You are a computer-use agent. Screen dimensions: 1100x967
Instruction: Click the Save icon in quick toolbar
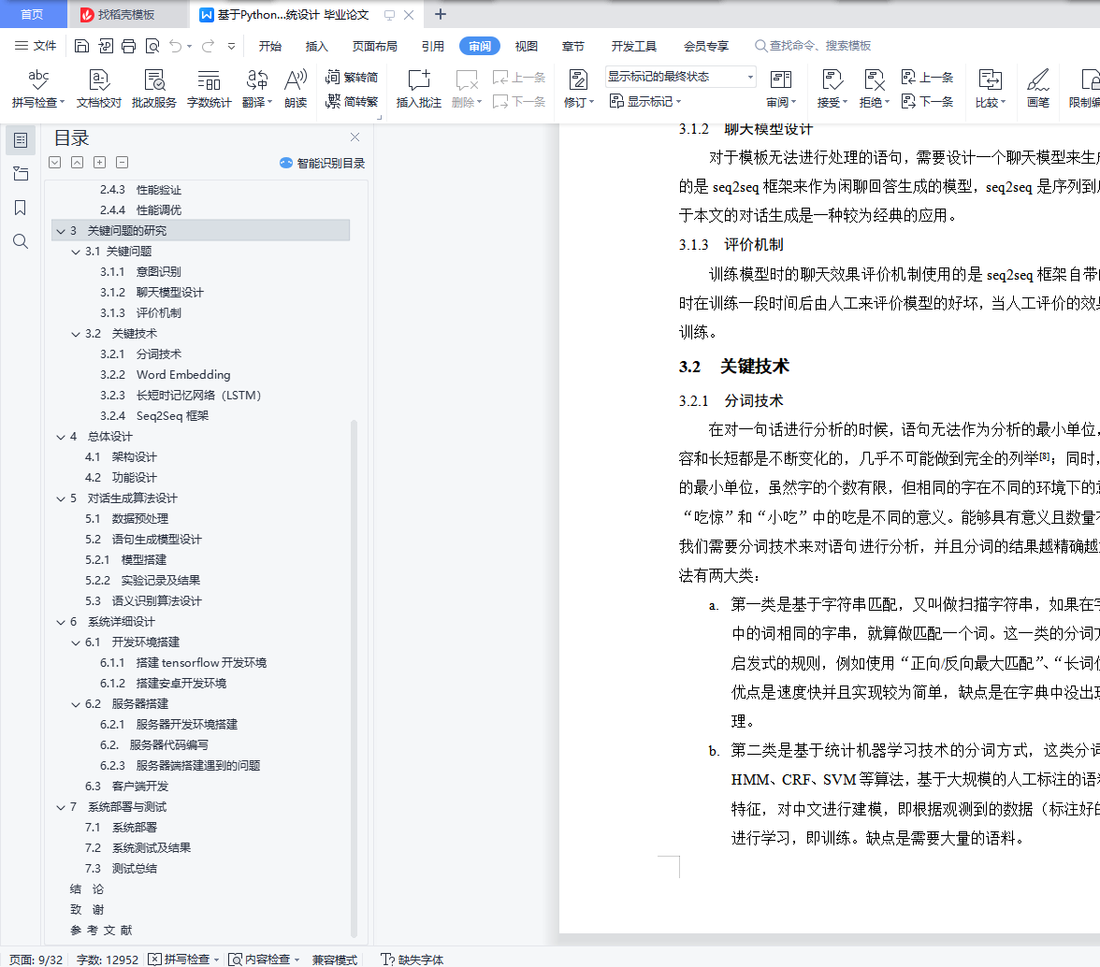(x=81, y=46)
